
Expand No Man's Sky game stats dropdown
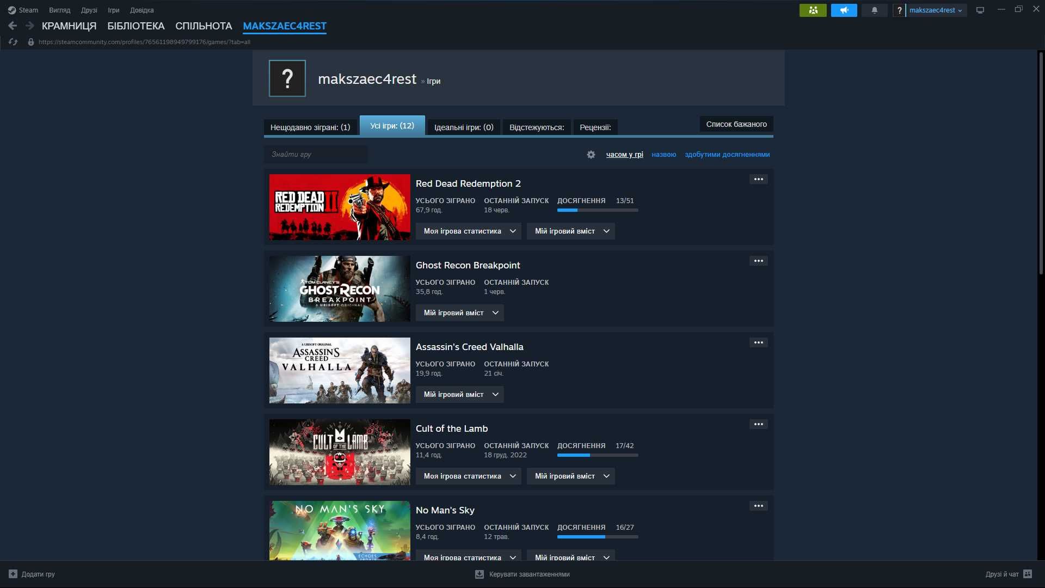469,555
